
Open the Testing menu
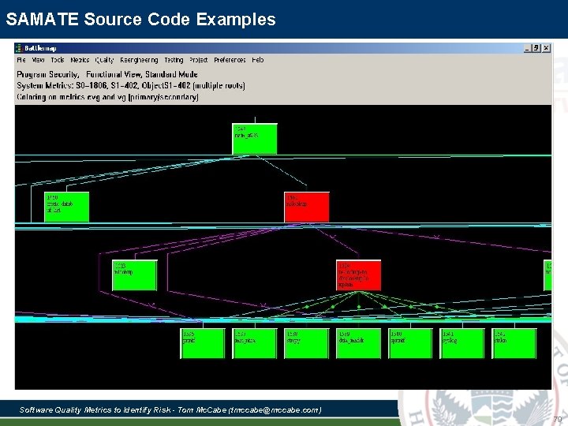tap(174, 60)
